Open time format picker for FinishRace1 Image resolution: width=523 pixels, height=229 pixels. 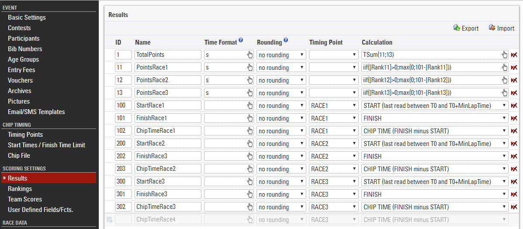pyautogui.click(x=250, y=118)
